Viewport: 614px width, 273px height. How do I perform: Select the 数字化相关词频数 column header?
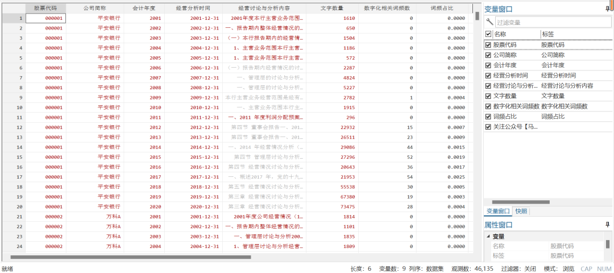point(387,8)
